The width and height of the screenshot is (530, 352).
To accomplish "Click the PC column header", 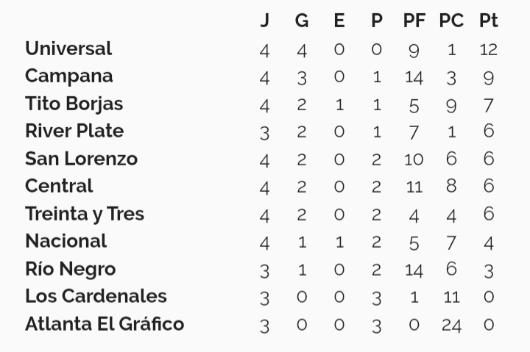I will point(451,21).
